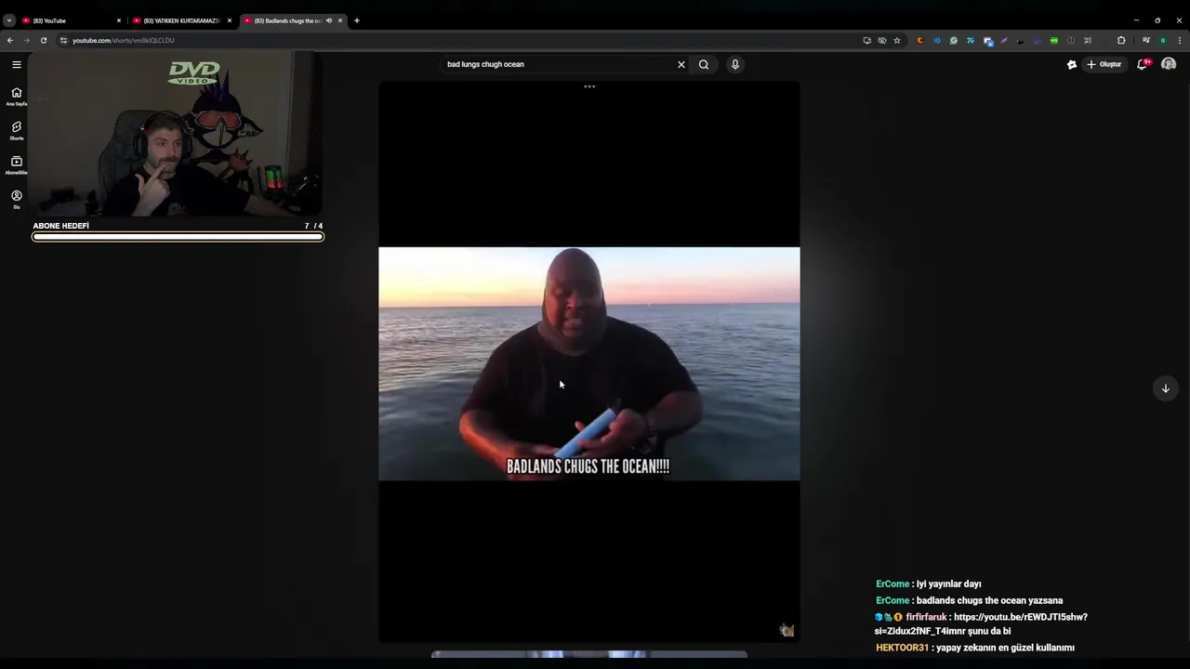Viewport: 1190px width, 669px height.
Task: Open firfirfaruk's youtu.be chat link
Action: [x=981, y=623]
